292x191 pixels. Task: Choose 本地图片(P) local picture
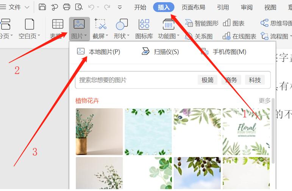coord(99,52)
